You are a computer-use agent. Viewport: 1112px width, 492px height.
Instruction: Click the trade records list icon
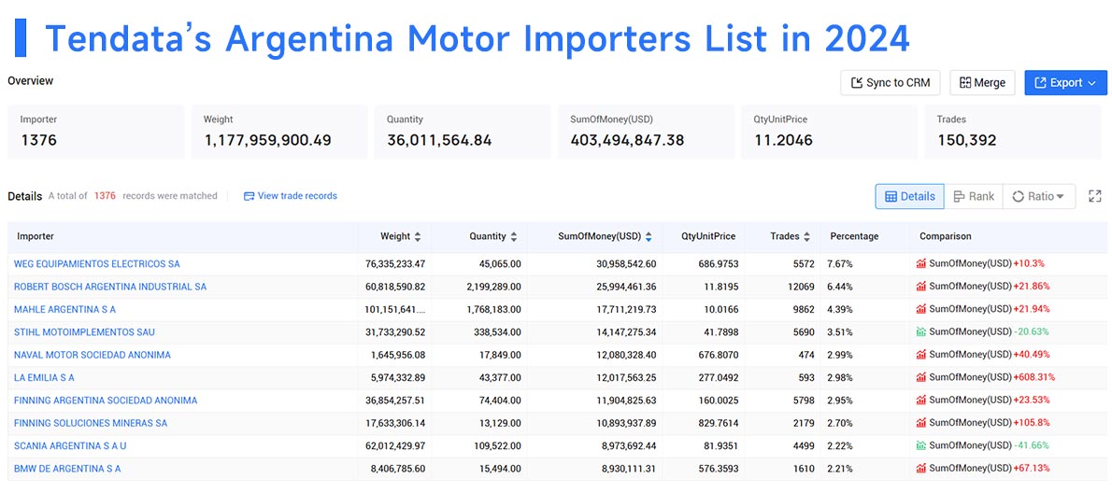click(x=249, y=196)
